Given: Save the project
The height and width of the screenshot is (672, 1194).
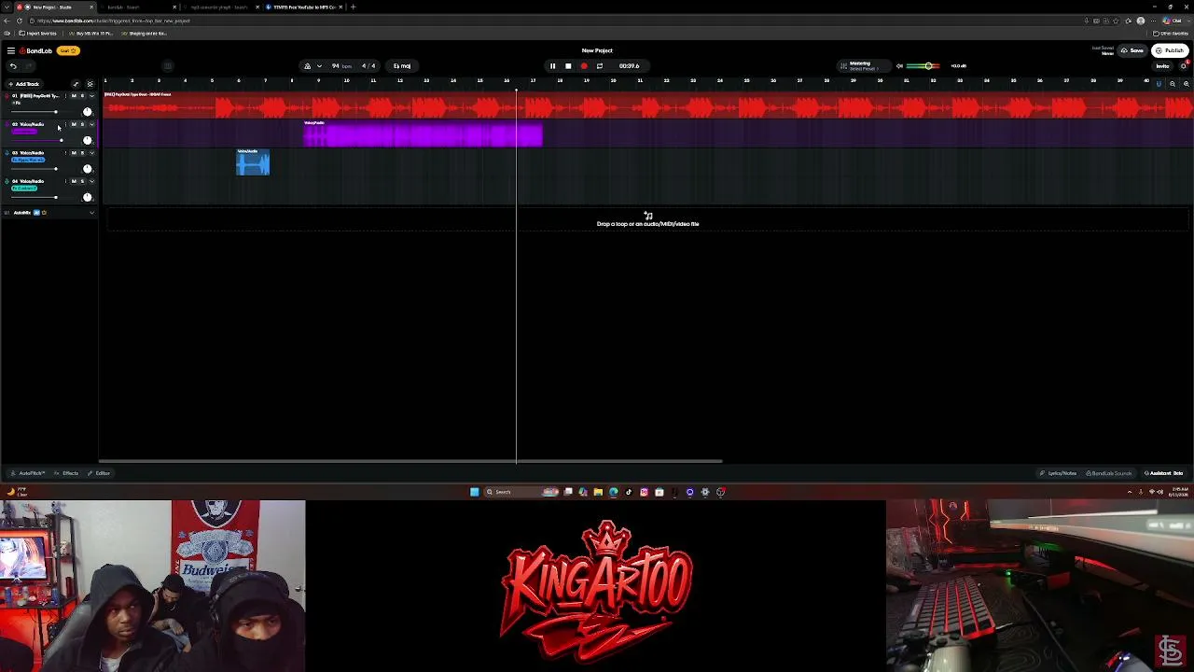Looking at the screenshot, I should point(1133,50).
